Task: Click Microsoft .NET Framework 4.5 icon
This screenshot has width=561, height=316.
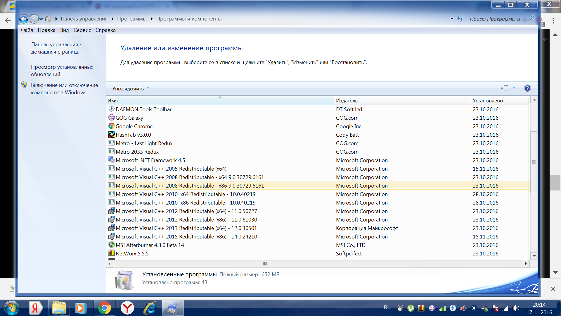Action: [x=111, y=160]
